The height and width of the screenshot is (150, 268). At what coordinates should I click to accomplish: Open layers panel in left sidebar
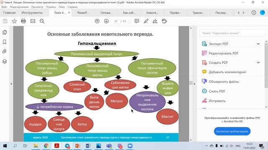click(5, 61)
